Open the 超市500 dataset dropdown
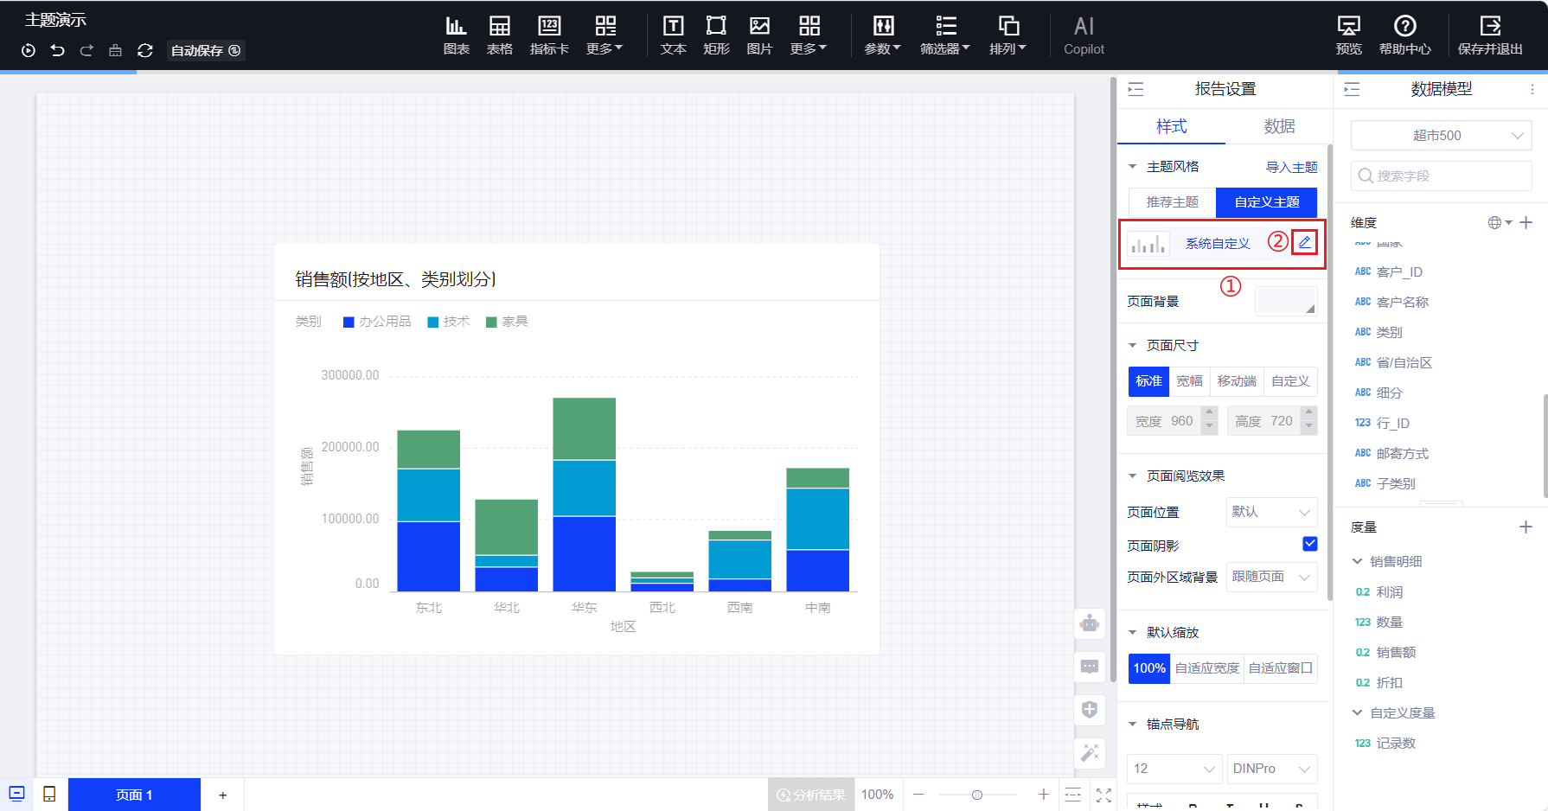Image resolution: width=1548 pixels, height=811 pixels. click(1441, 136)
